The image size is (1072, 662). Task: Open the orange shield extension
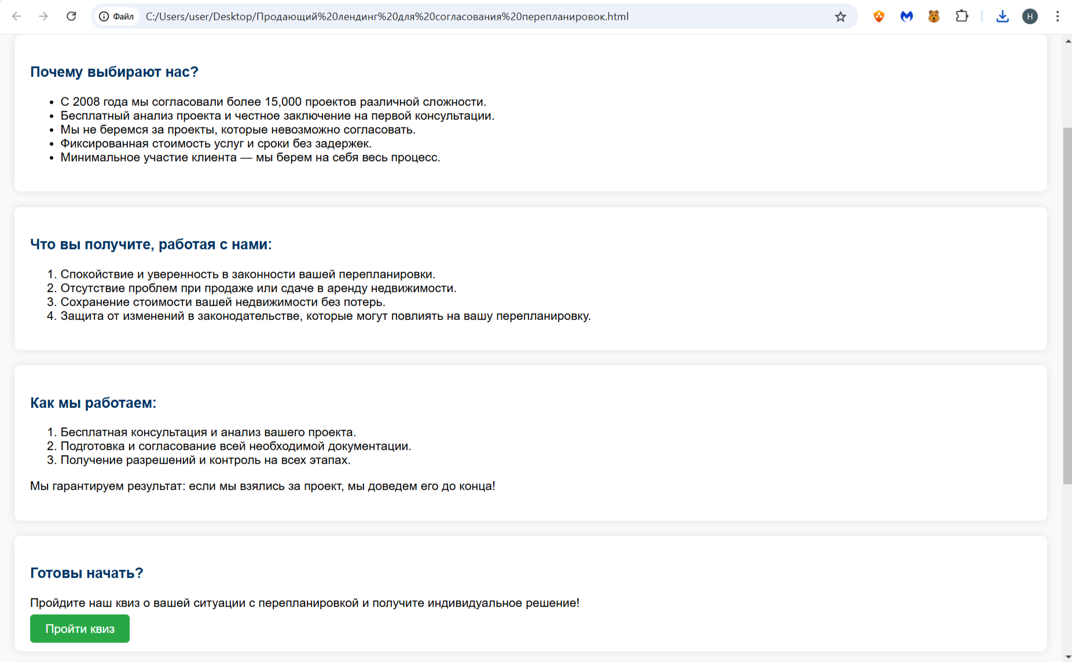[x=879, y=17]
